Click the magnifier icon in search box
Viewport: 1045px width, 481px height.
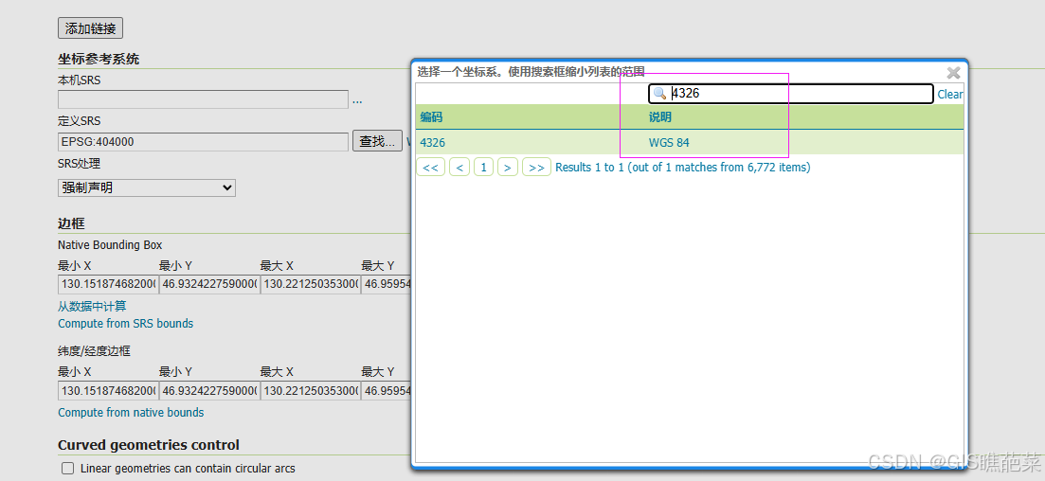(659, 94)
